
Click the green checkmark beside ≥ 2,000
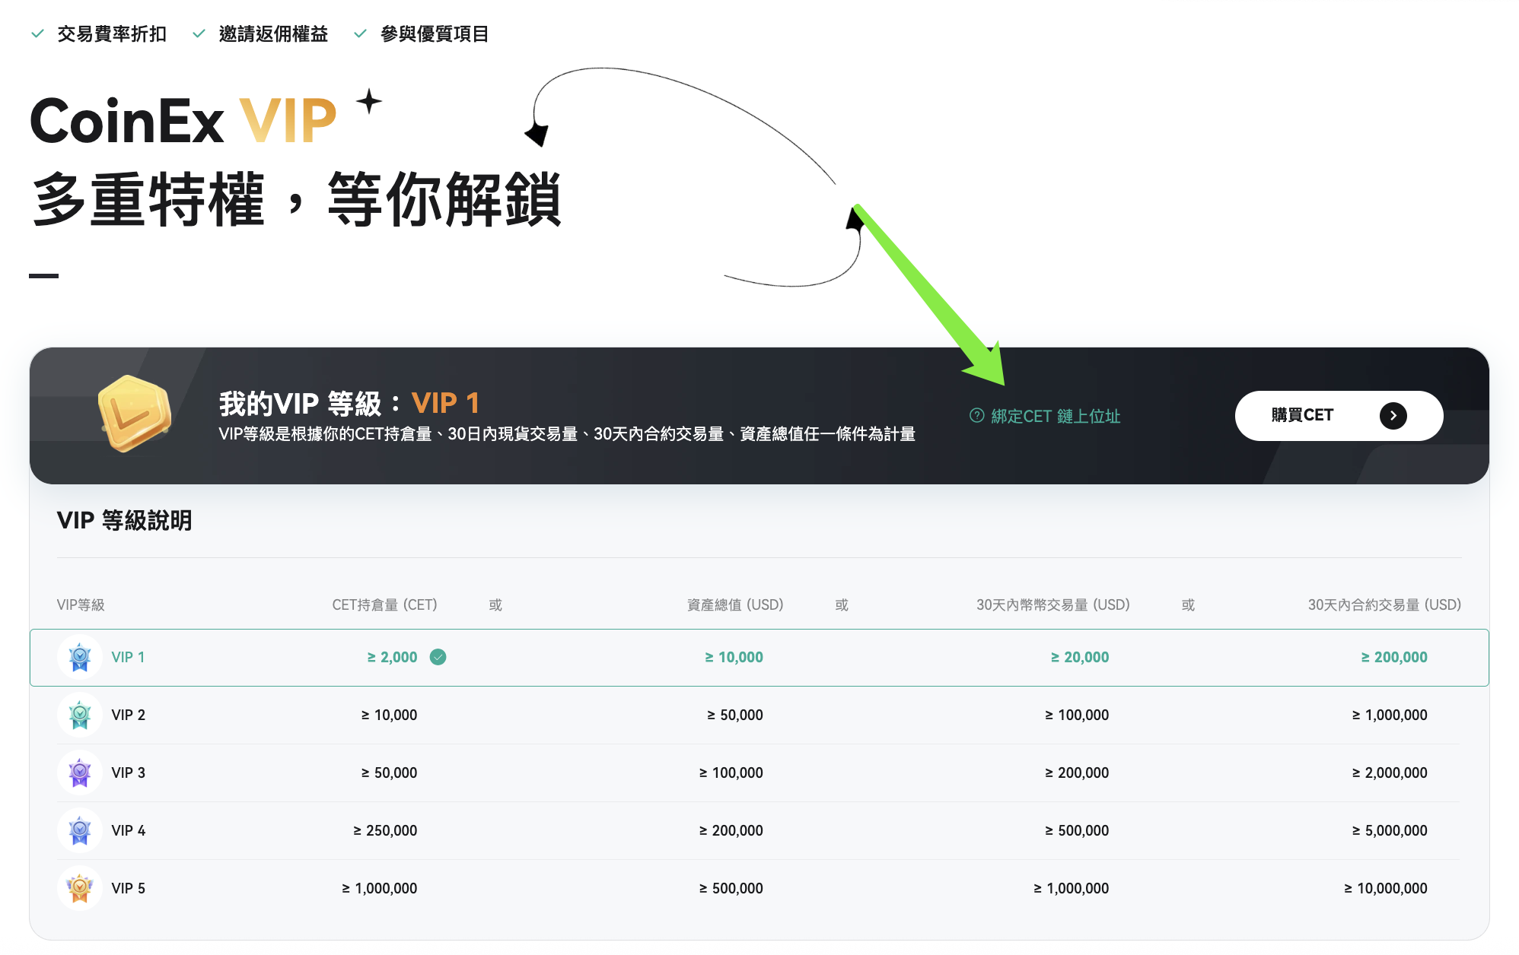pyautogui.click(x=438, y=657)
